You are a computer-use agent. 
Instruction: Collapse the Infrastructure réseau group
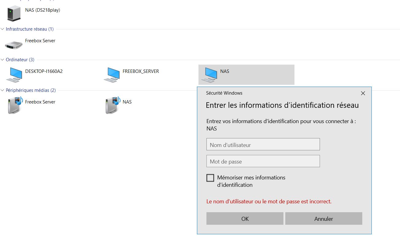[x=3, y=29]
